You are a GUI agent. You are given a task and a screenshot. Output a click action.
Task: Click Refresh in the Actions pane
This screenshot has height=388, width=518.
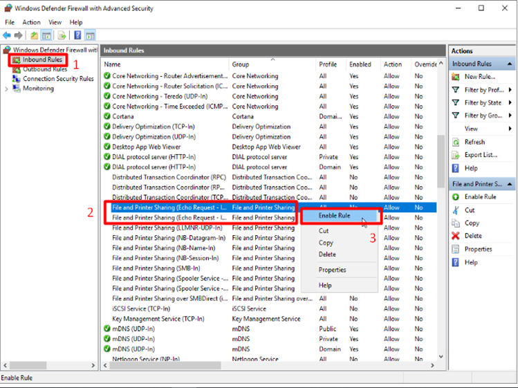point(474,142)
